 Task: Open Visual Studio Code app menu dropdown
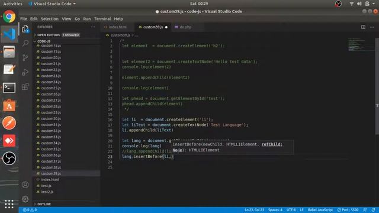click(x=52, y=4)
